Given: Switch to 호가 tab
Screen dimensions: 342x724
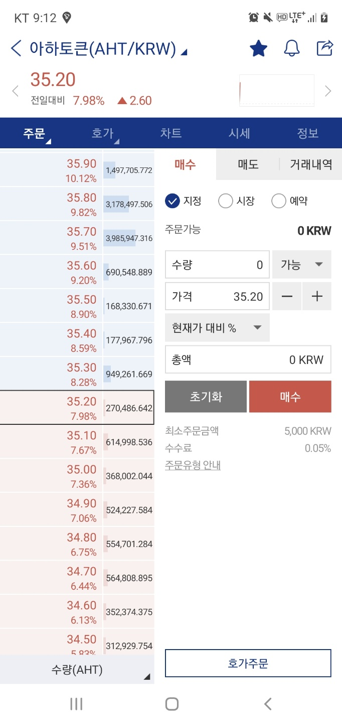Looking at the screenshot, I should coord(103,133).
